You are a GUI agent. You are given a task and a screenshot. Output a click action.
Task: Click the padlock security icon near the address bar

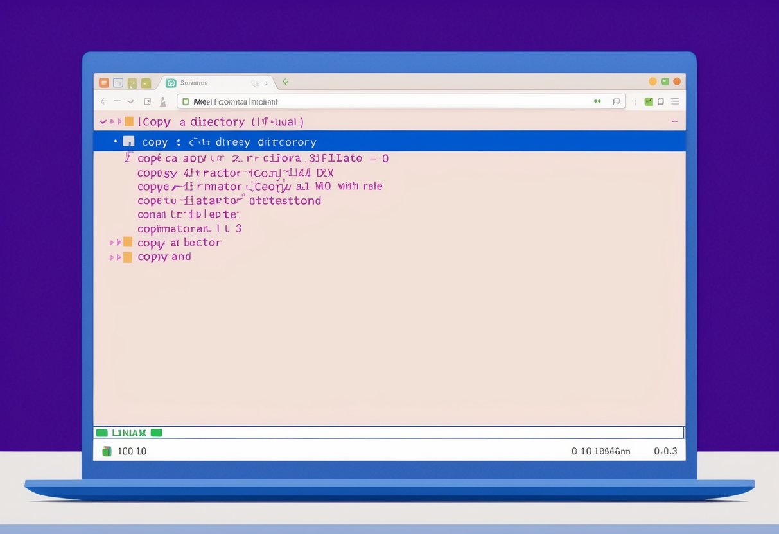tap(163, 101)
